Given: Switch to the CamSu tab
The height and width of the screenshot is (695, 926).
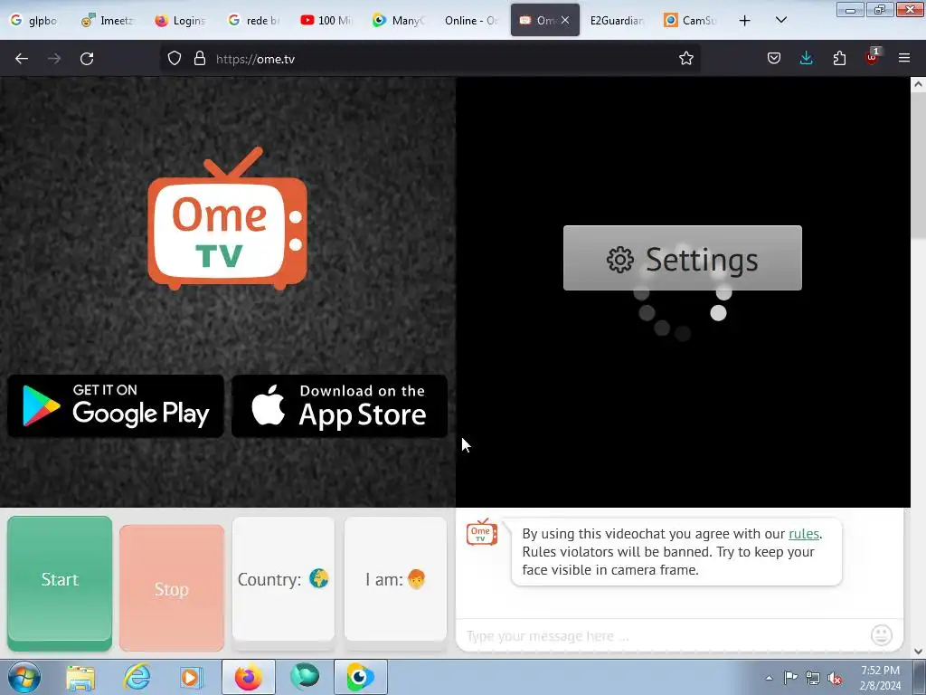Looking at the screenshot, I should coord(690,20).
